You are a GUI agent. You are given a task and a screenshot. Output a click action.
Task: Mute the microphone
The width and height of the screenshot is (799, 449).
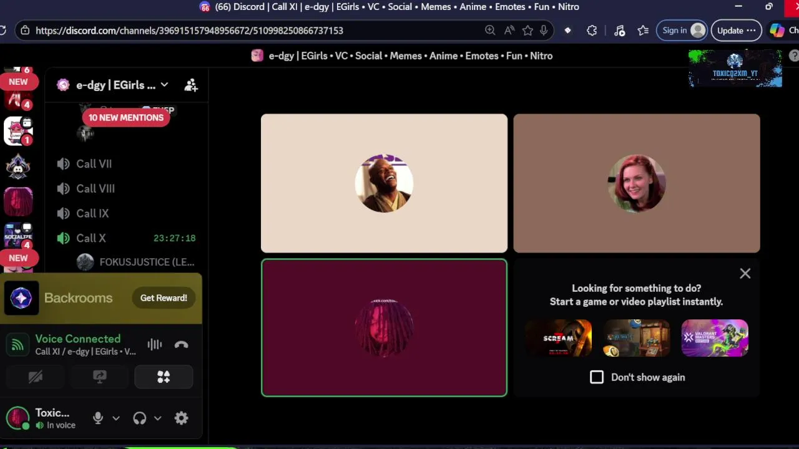pos(98,418)
